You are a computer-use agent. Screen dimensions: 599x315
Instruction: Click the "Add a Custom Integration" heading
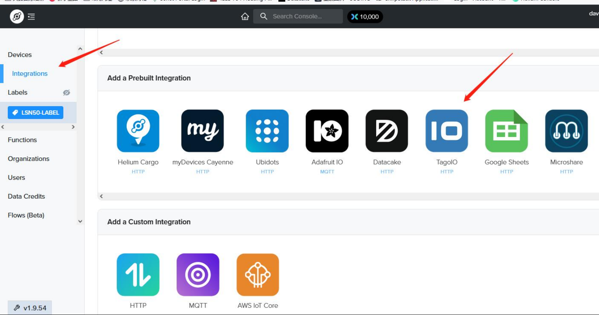149,222
